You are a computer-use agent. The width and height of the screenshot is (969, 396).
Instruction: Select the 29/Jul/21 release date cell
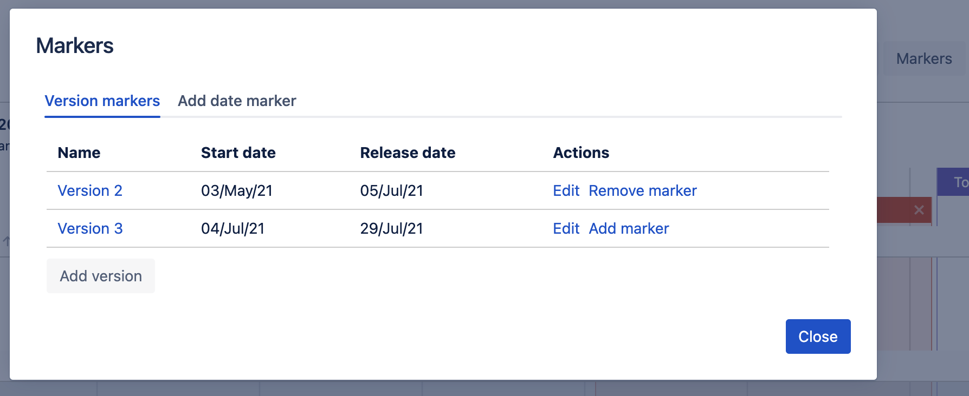click(x=391, y=229)
